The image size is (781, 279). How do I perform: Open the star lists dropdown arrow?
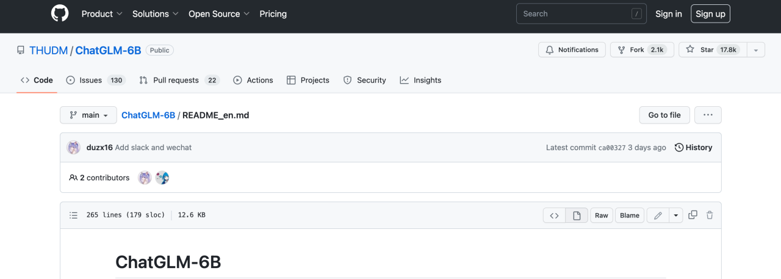tap(757, 50)
